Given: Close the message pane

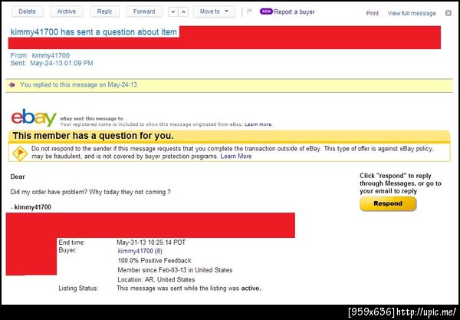Looking at the screenshot, I should coord(449,13).
